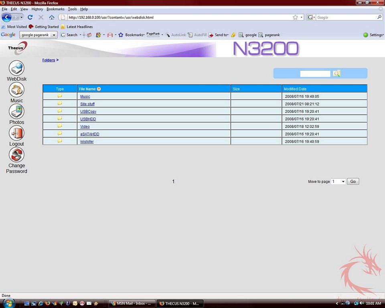
Task: Open the USBHDD folder link
Action: coord(88,119)
